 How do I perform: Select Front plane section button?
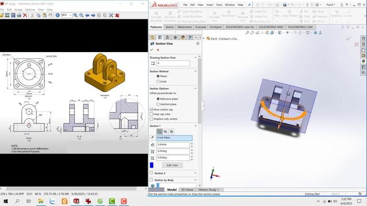(159, 132)
